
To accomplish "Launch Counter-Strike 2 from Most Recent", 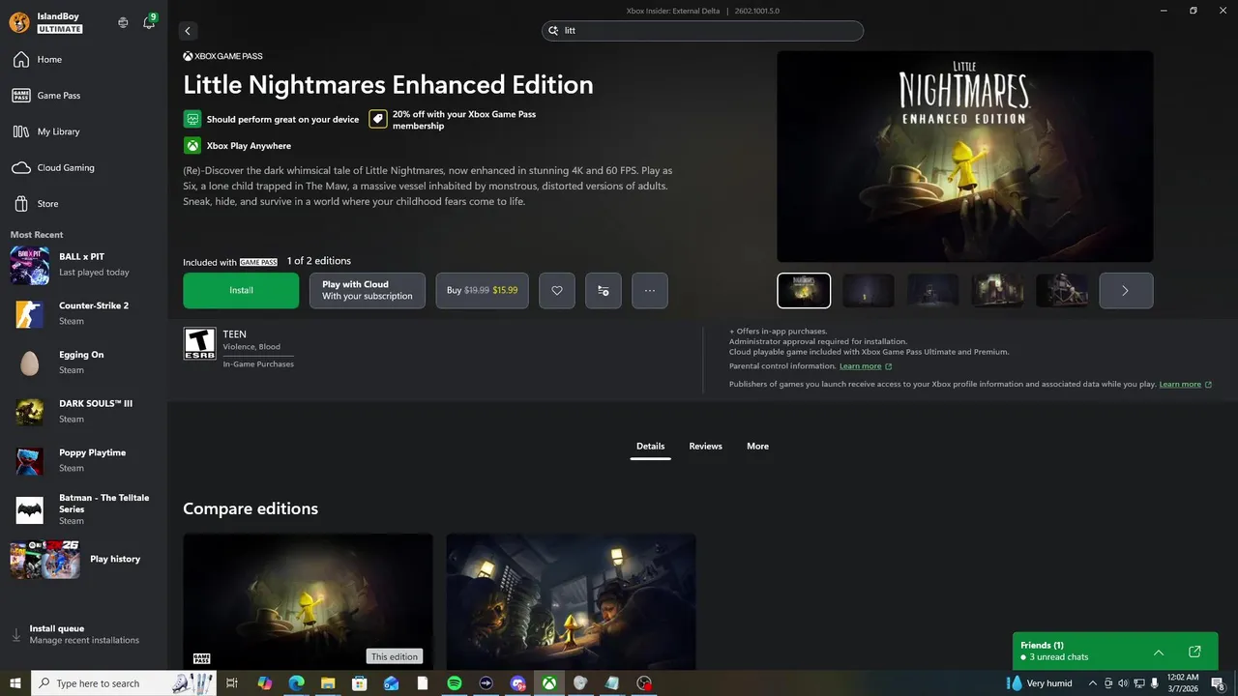I will [x=83, y=313].
